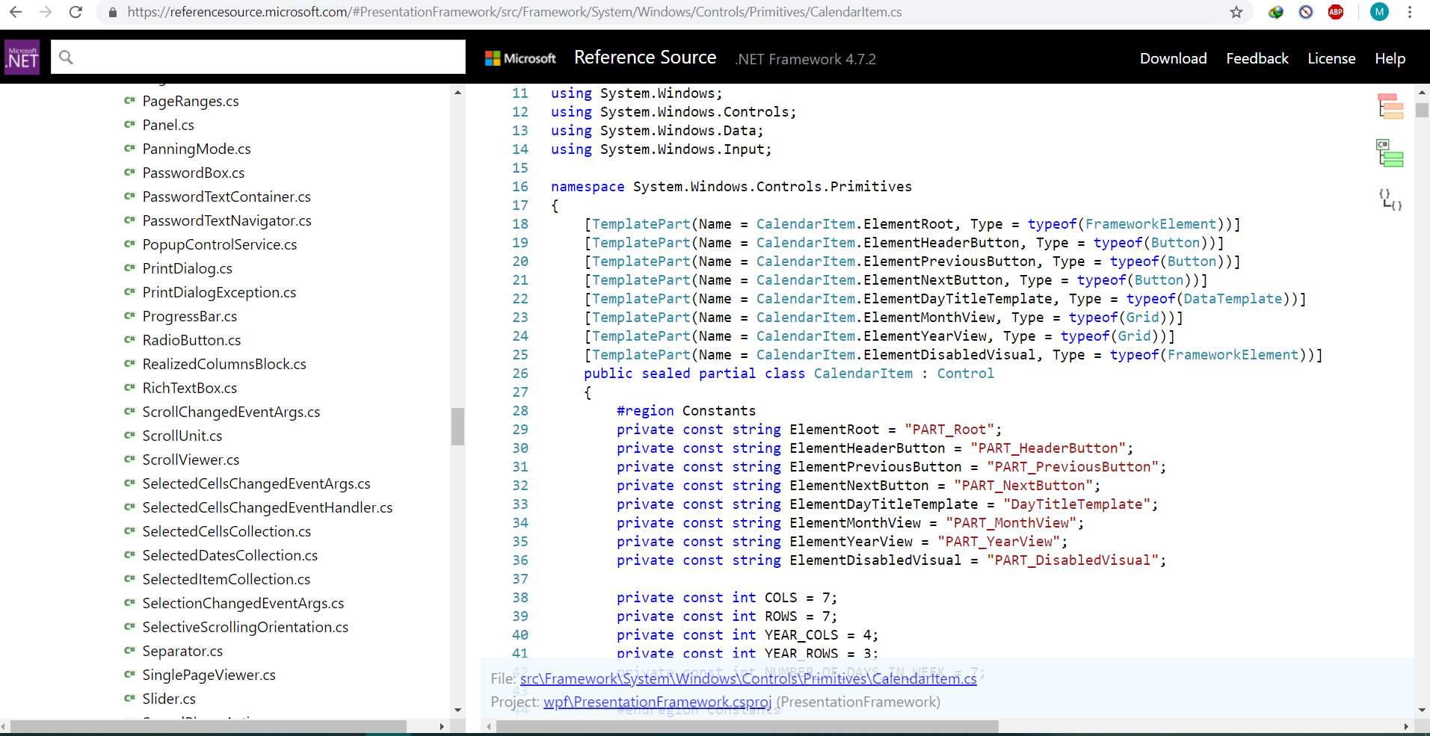Open SelectedDatesCollection.cs in file tree
The height and width of the screenshot is (736, 1430).
pos(230,555)
